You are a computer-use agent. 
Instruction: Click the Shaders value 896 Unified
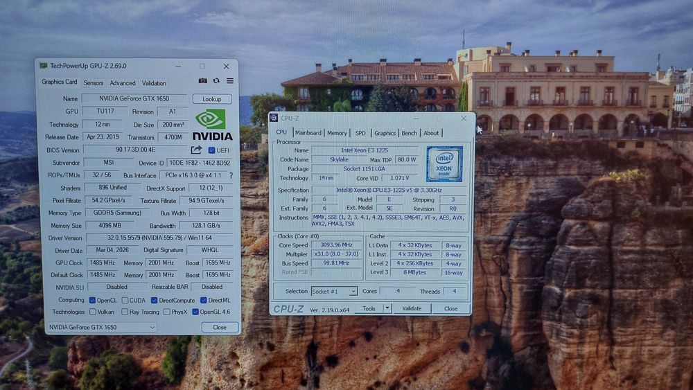(x=113, y=187)
